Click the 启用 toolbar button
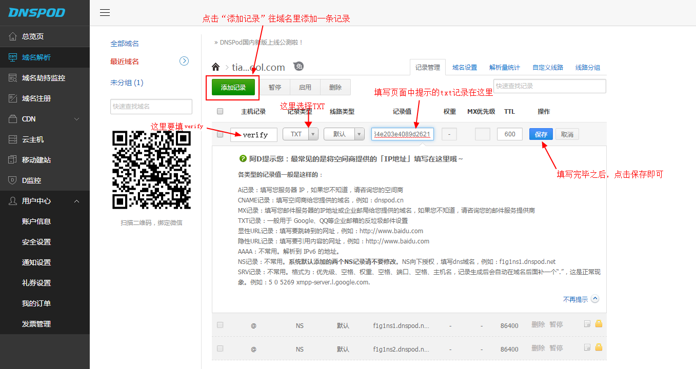 (305, 87)
